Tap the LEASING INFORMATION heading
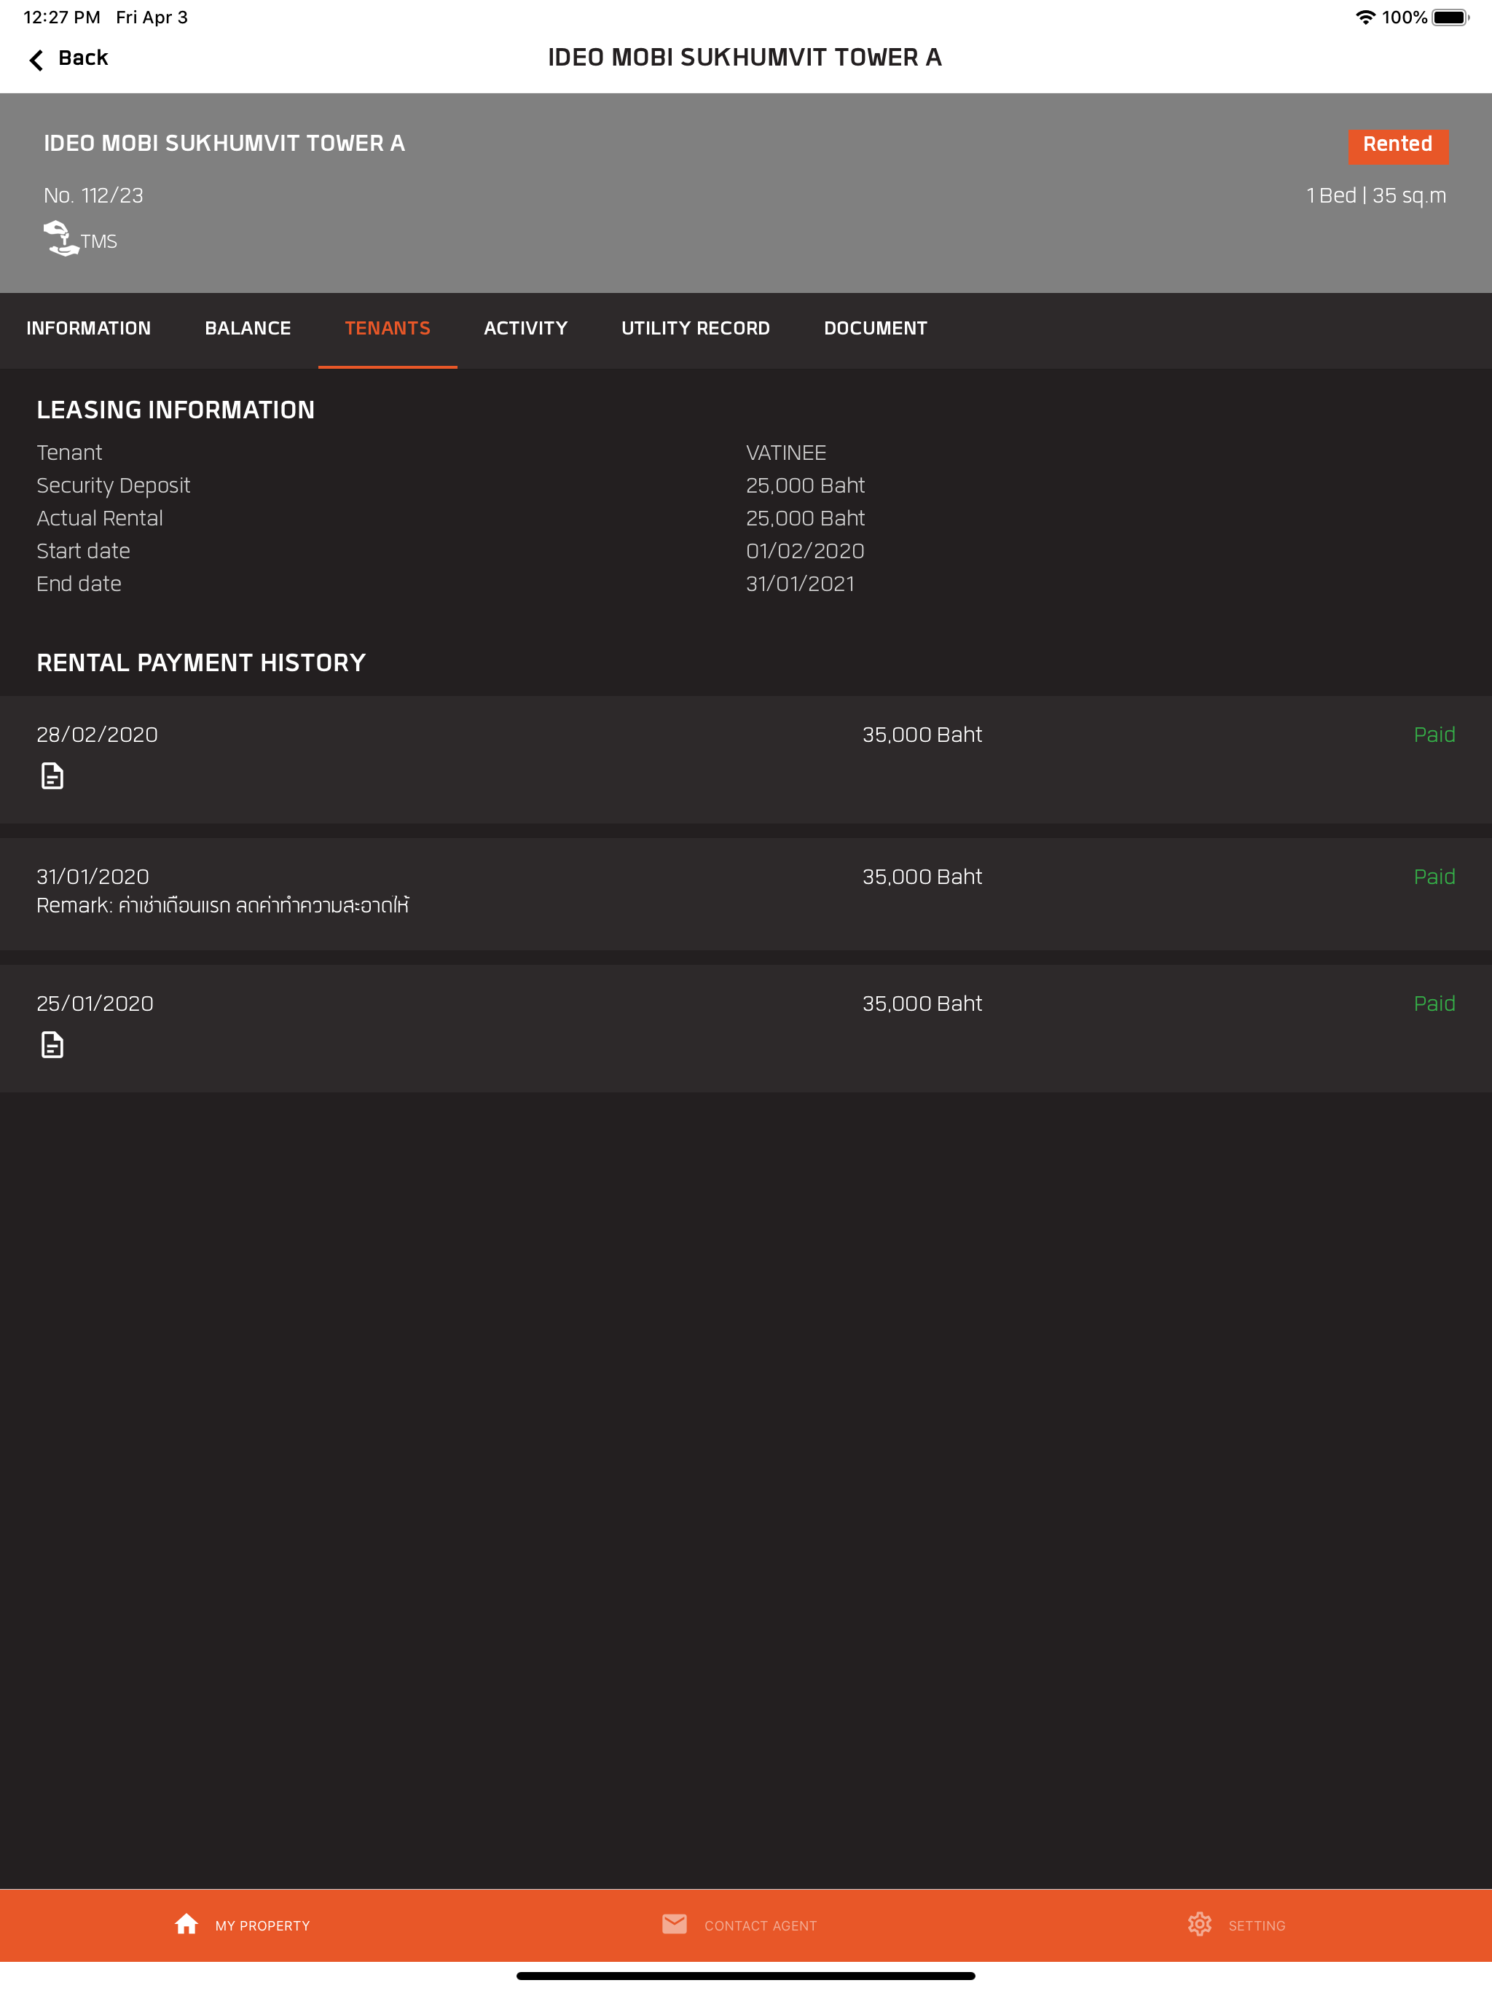The height and width of the screenshot is (1991, 1492). 176,410
